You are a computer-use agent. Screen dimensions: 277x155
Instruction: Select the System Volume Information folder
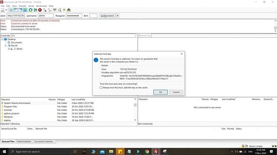pos(17,103)
